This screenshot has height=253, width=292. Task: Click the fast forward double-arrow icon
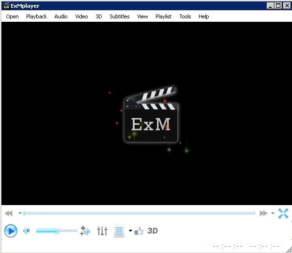click(263, 213)
